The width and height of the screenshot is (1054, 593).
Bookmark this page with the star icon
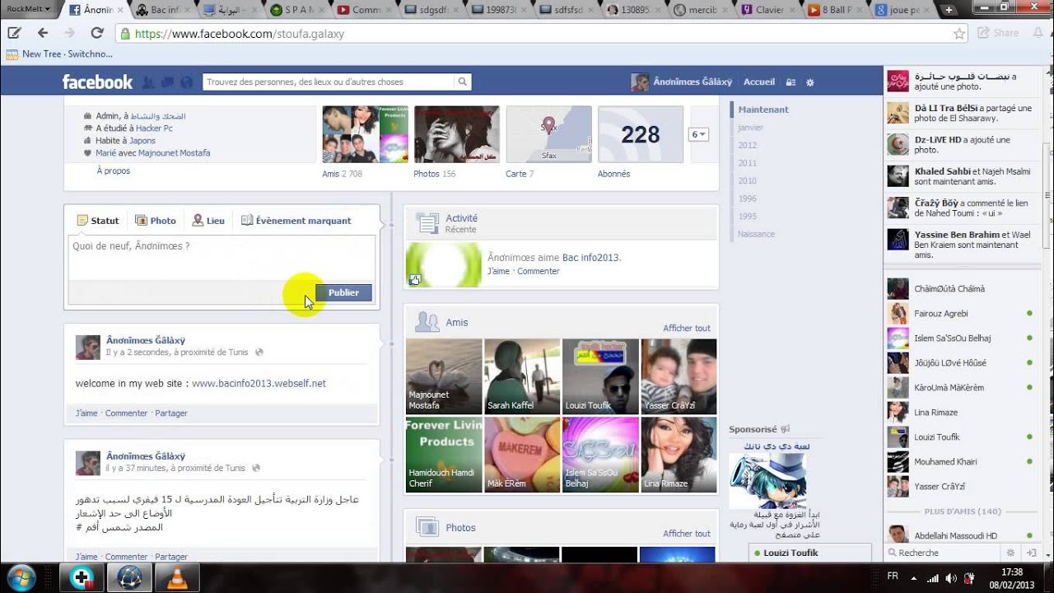(x=959, y=34)
